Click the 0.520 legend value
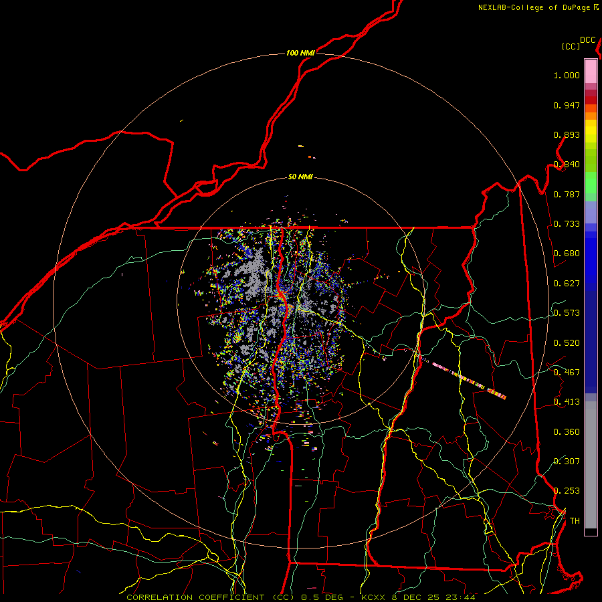This screenshot has height=602, width=602. (x=567, y=343)
